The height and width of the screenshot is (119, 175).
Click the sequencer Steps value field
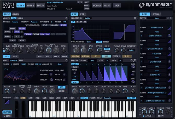107,60
